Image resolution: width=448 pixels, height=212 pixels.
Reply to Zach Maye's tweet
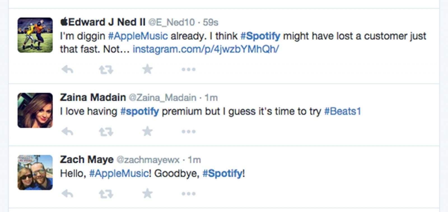point(67,193)
